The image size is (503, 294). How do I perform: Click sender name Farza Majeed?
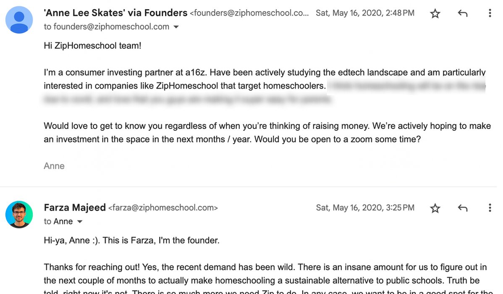(75, 207)
